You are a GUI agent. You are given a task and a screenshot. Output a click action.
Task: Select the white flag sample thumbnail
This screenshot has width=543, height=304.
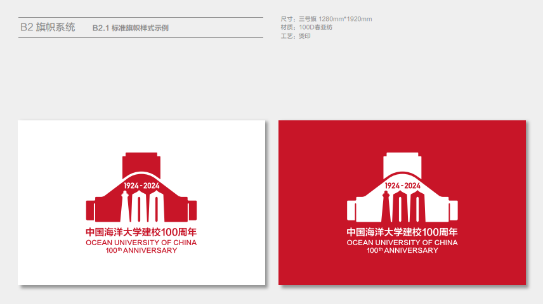coord(141,203)
